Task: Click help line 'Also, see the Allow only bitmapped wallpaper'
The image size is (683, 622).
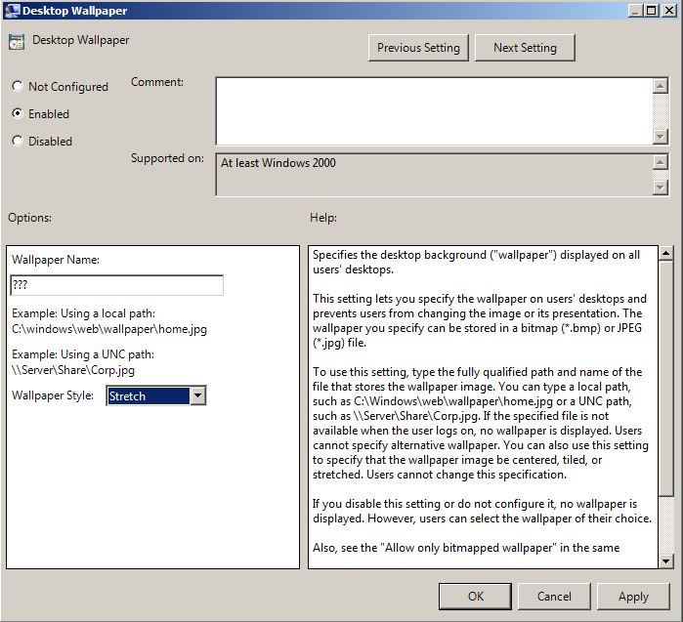Action: (466, 548)
